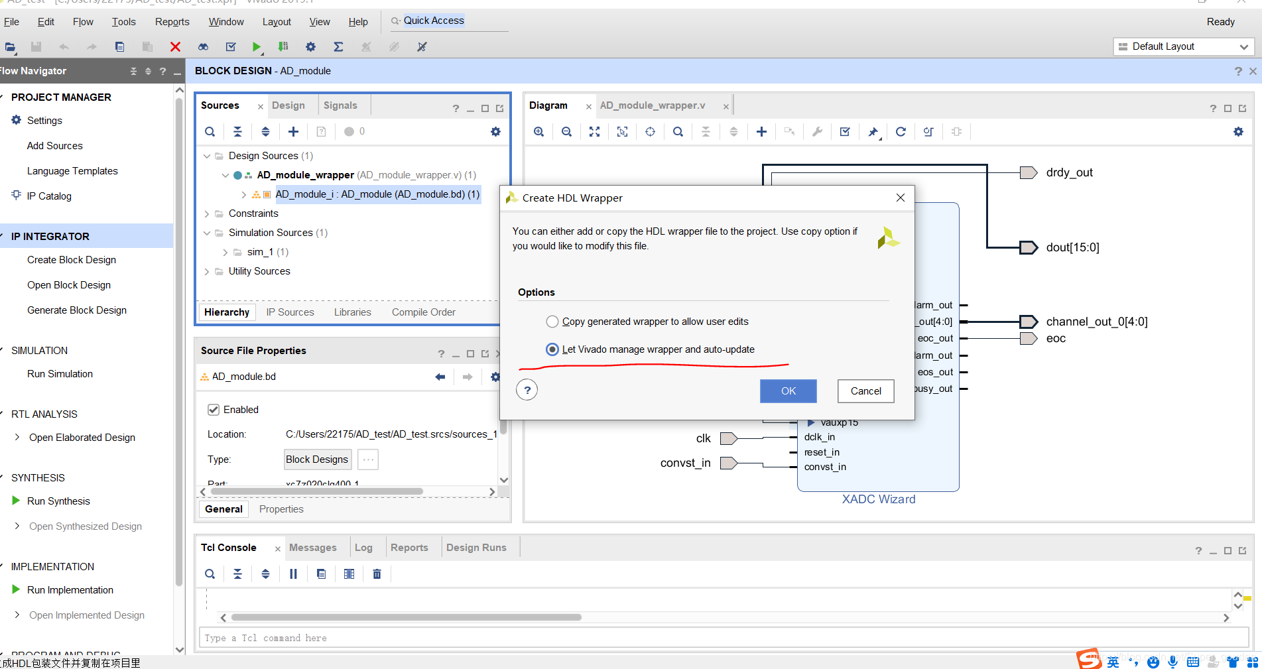Click the Sigma report toolbar icon

click(x=338, y=46)
